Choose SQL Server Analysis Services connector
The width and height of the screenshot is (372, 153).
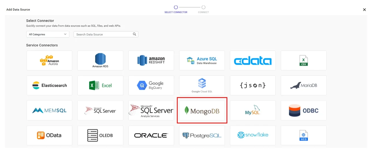(x=151, y=110)
